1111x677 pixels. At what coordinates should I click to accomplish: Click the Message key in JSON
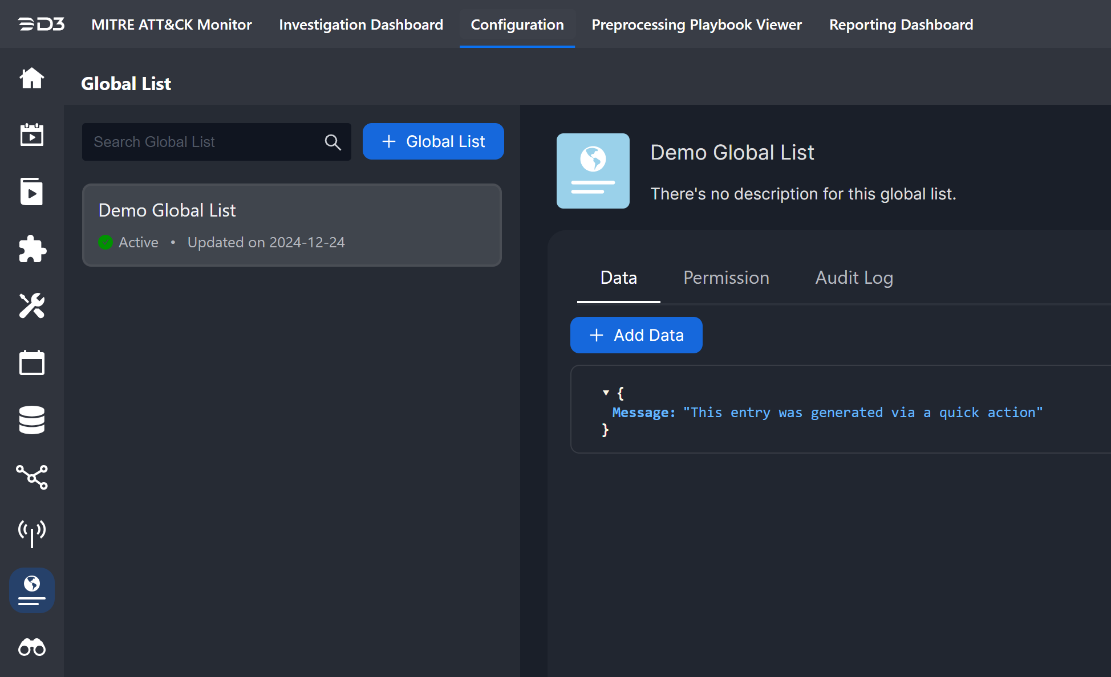tap(644, 413)
